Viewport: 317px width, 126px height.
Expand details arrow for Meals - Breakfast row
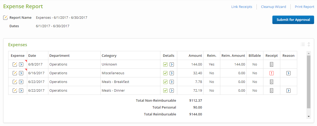pyautogui.click(x=172, y=82)
